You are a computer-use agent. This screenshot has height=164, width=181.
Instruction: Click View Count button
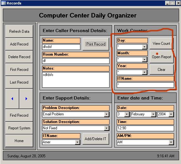[x=161, y=44]
